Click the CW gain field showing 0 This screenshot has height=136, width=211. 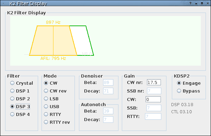(153, 99)
